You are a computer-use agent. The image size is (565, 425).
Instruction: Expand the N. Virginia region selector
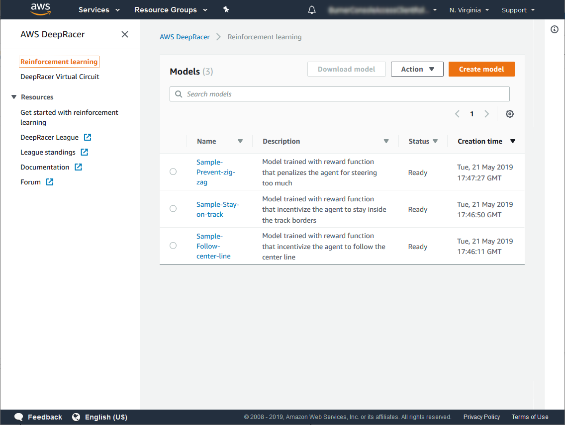point(469,10)
